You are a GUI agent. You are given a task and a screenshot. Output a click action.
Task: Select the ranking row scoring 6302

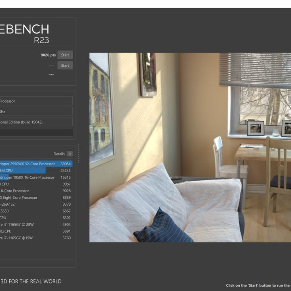point(36,217)
